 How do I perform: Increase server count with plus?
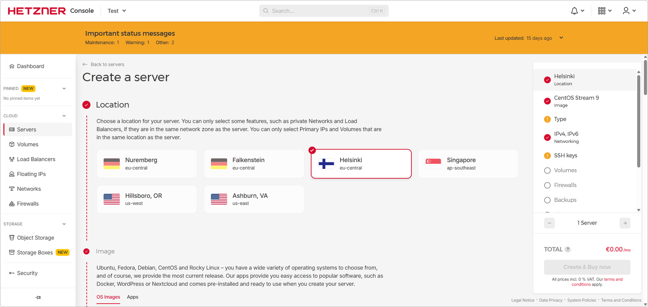(625, 223)
